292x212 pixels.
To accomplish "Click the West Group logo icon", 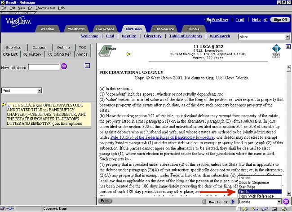I will [x=276, y=51].
